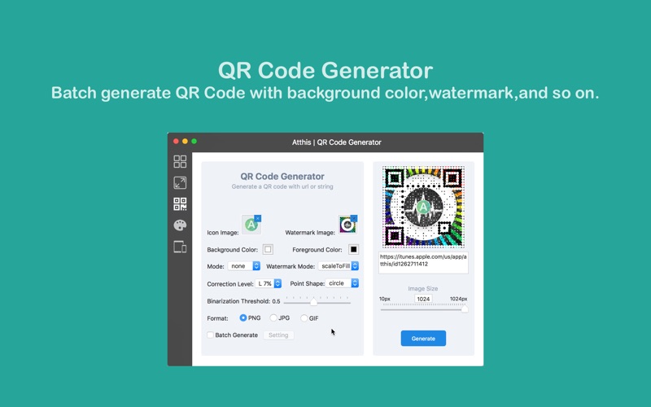This screenshot has height=407, width=651.
Task: Open the Foreground Color swatch
Action: (x=353, y=250)
